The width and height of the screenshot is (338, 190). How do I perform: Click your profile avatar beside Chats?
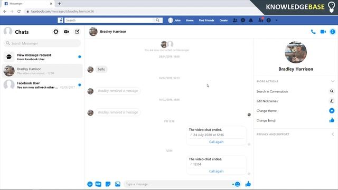(8, 32)
